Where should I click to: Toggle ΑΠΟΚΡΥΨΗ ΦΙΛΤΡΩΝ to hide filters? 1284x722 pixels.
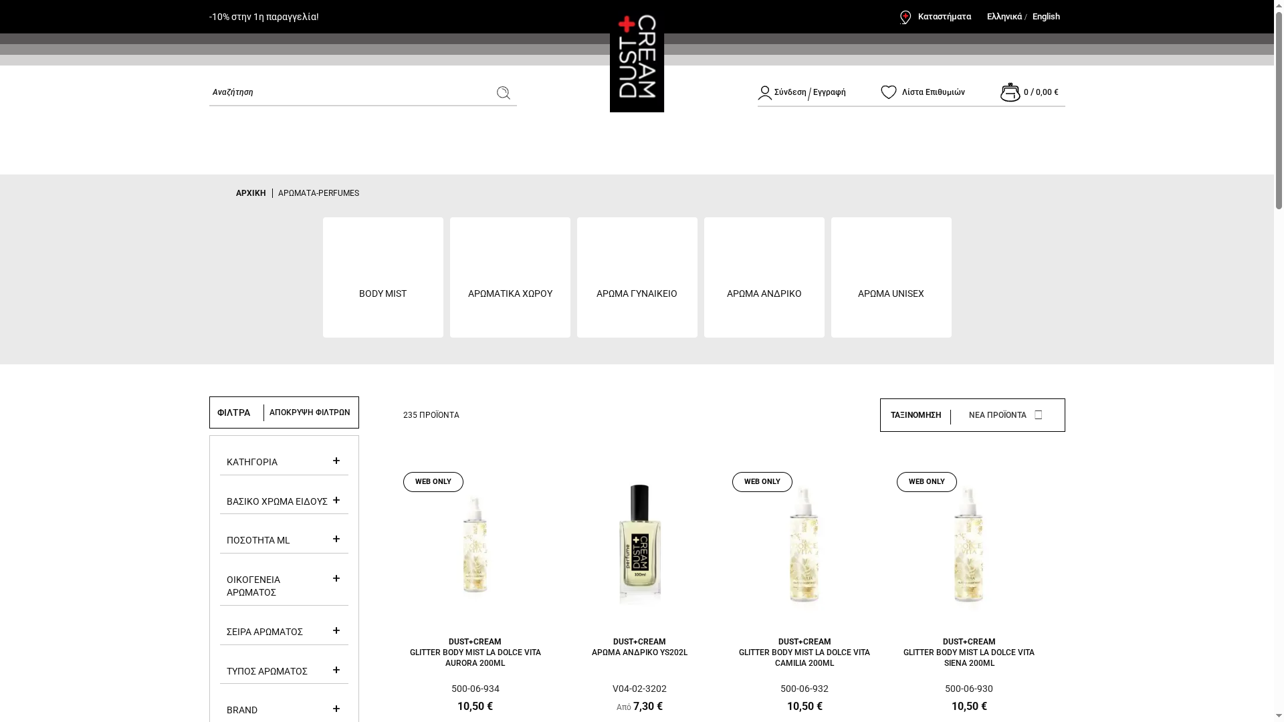click(x=309, y=412)
